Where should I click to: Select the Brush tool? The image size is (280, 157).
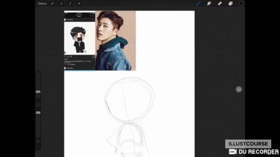pos(198,3)
